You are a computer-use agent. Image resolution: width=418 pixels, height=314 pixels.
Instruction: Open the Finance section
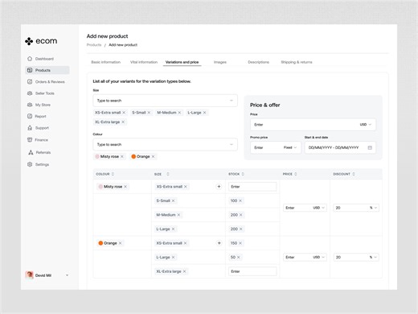[x=38, y=140]
